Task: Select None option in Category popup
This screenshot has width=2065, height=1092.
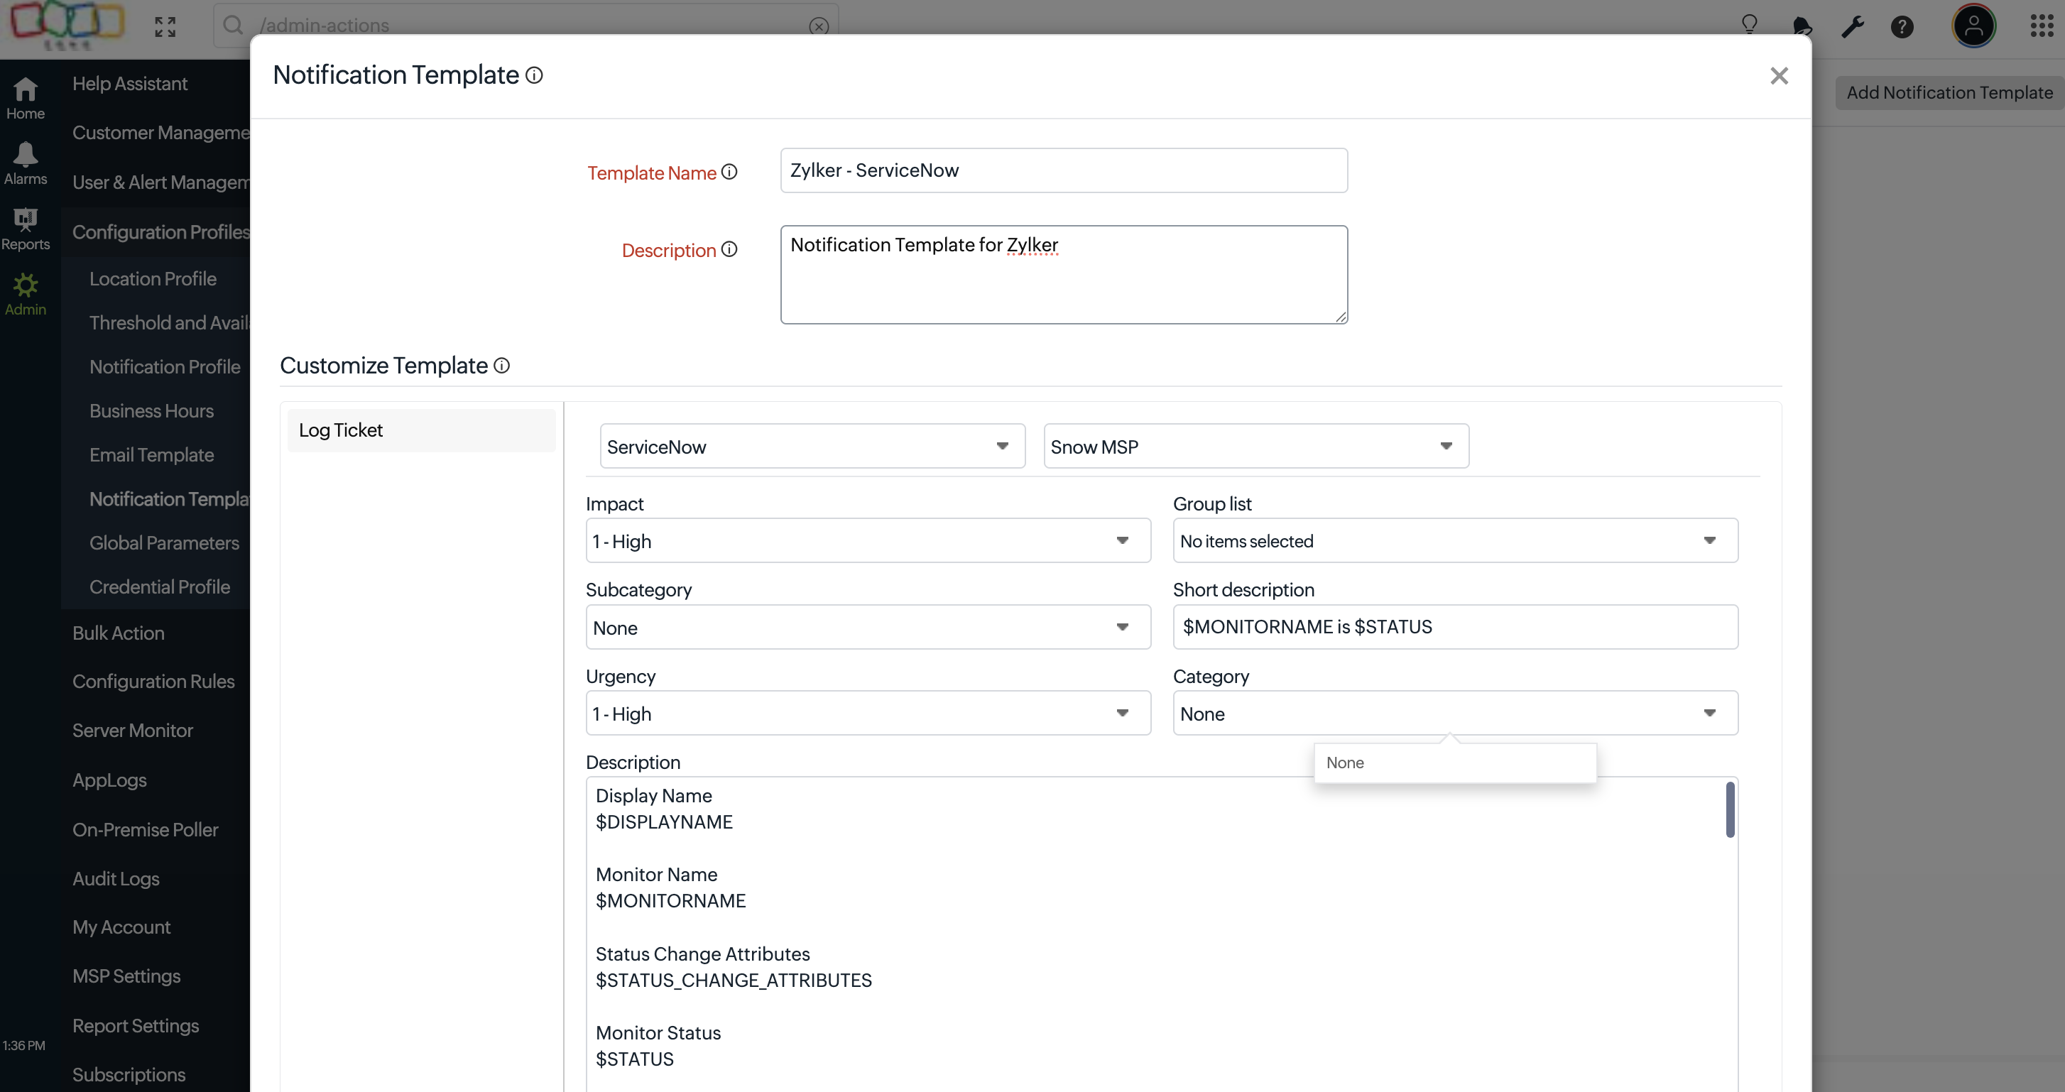Action: point(1455,763)
